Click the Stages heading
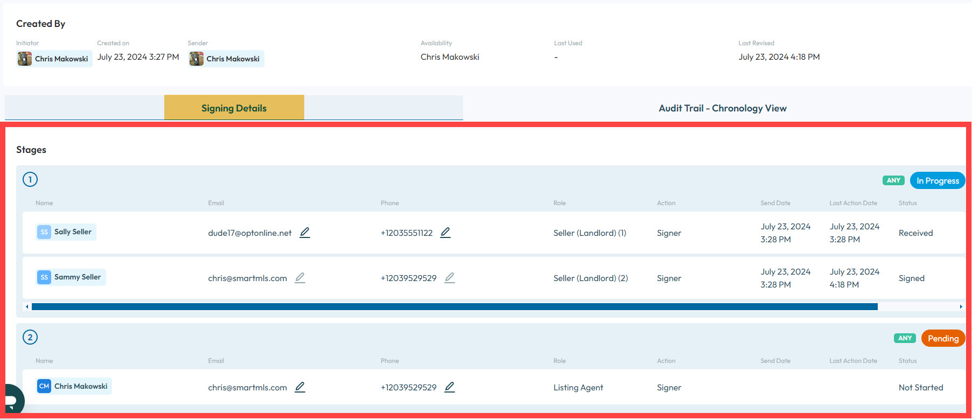Image resolution: width=972 pixels, height=420 pixels. pos(31,150)
